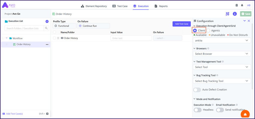Open the Element Repository tab

pos(94,6)
